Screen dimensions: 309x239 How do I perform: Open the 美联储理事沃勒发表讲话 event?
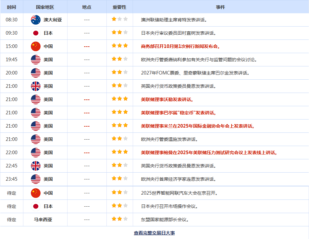[167, 99]
